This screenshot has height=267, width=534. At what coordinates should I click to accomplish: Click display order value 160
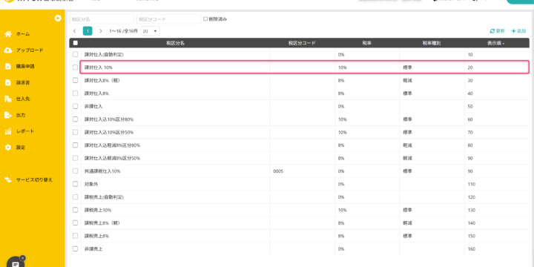(x=472, y=249)
